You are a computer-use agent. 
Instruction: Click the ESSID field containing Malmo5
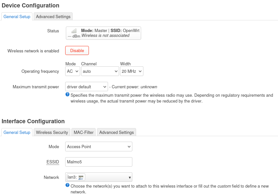coord(99,162)
